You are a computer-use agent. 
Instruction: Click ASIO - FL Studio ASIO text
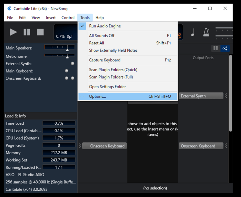25,175
